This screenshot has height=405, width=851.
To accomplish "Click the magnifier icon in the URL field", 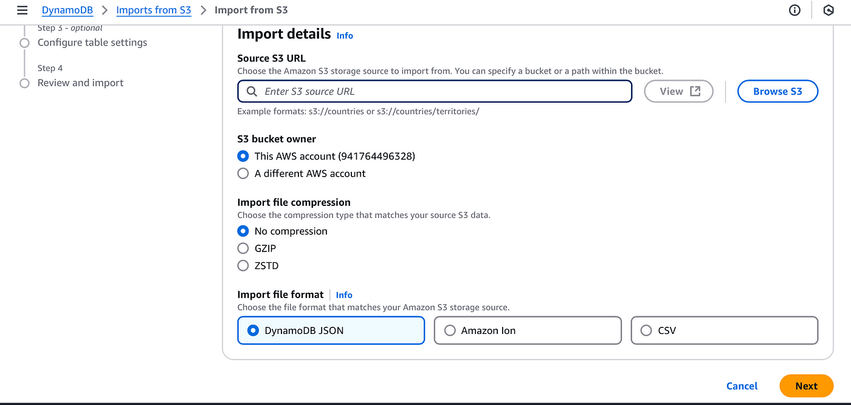I will pos(251,91).
